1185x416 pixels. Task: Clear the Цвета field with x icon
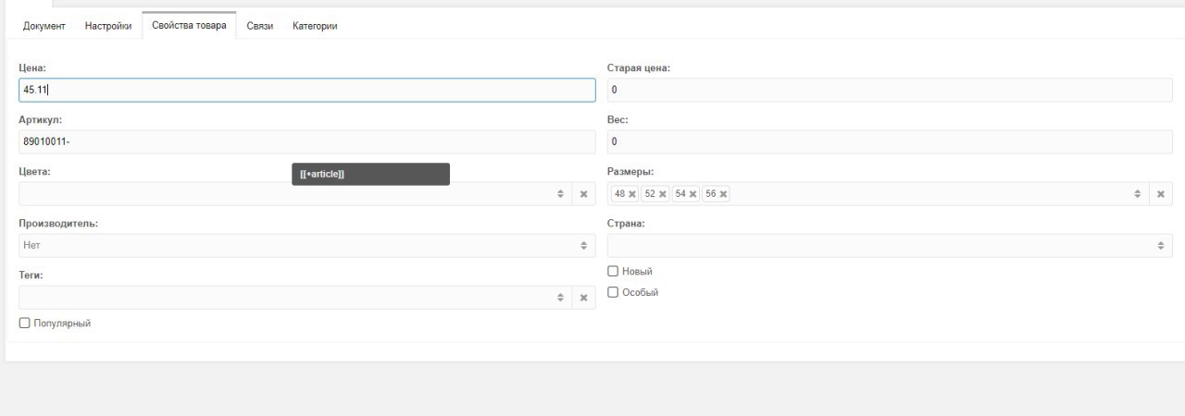point(584,194)
